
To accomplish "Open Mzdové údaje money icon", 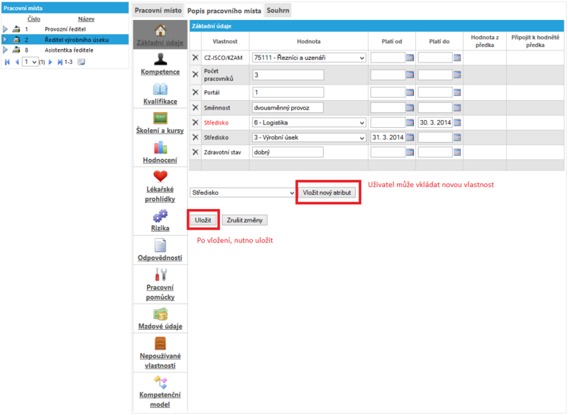I will 160,314.
